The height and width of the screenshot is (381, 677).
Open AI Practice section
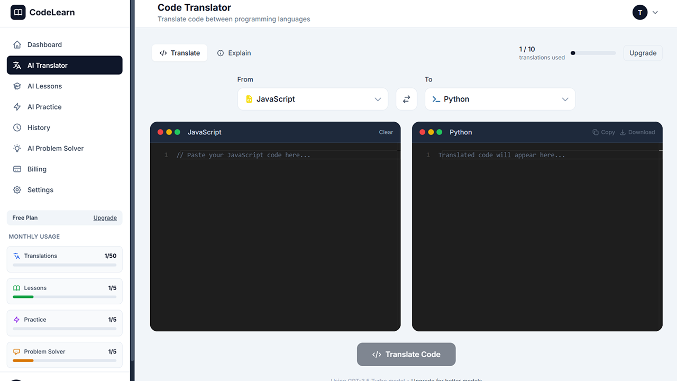[x=44, y=107]
